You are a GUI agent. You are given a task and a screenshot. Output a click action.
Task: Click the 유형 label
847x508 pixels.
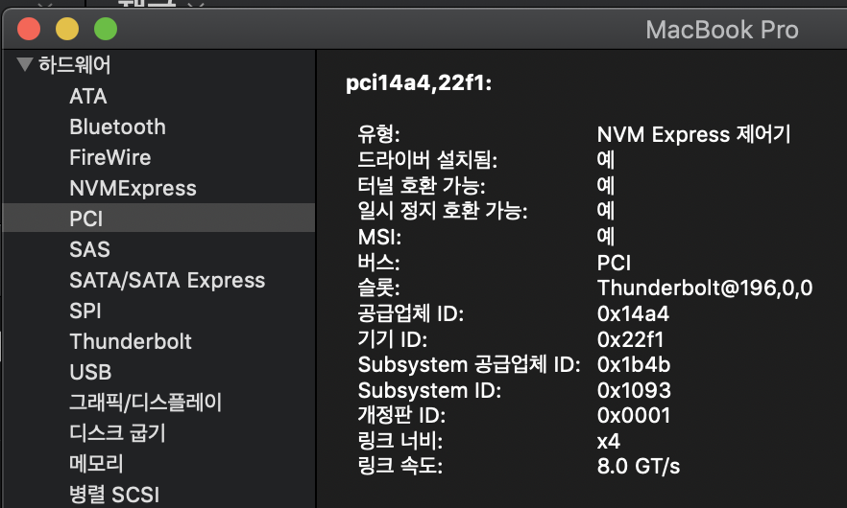pyautogui.click(x=378, y=134)
